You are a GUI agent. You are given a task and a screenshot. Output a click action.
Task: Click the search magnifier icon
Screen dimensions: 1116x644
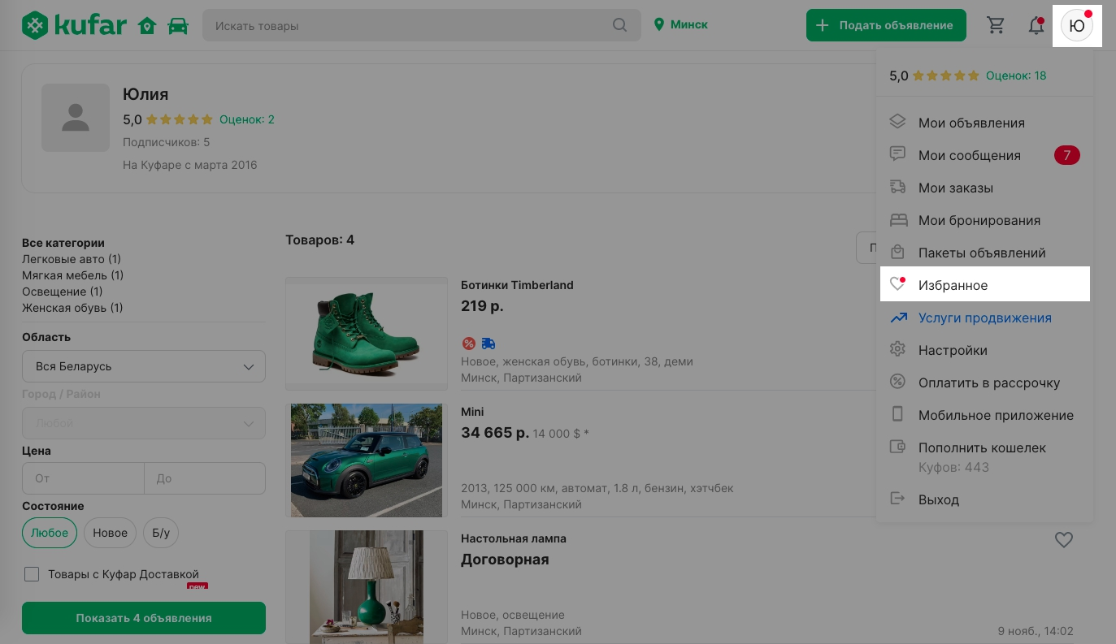[620, 25]
